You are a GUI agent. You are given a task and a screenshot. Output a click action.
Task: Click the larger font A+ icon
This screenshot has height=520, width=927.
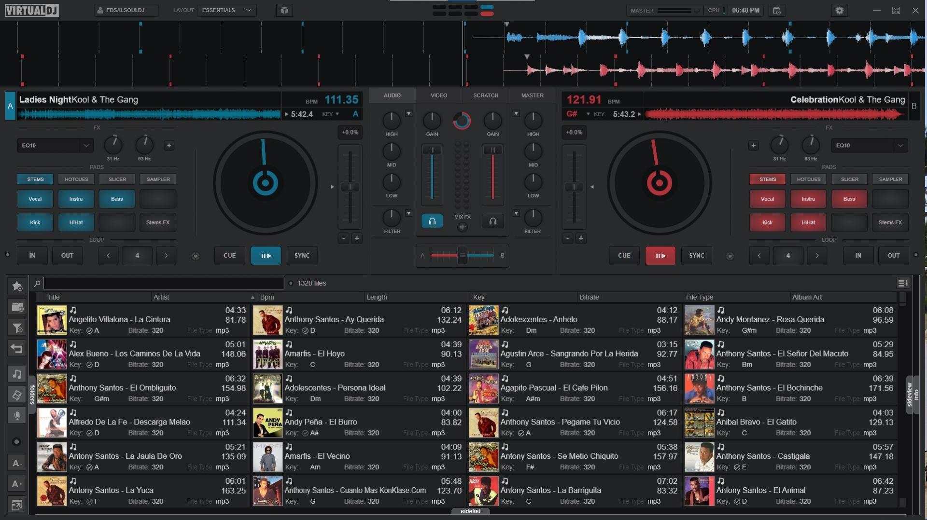(17, 483)
